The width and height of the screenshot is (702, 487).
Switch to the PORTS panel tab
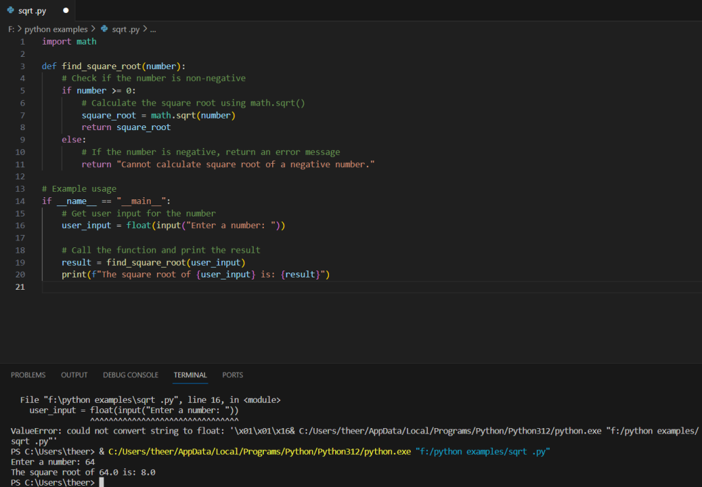pos(232,375)
